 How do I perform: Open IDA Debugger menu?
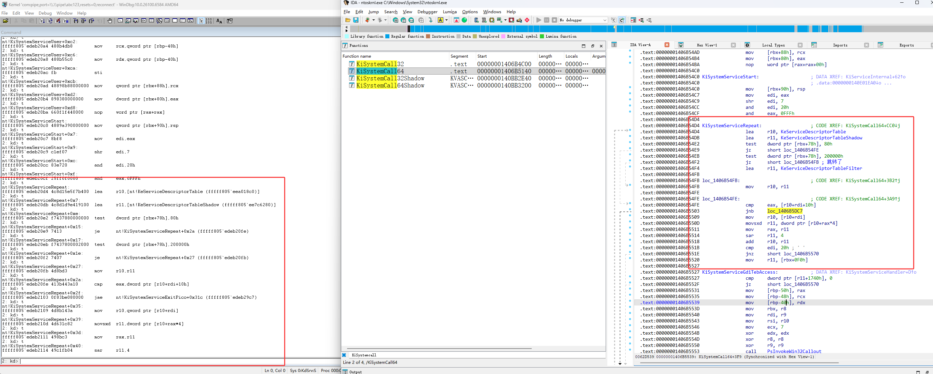tap(427, 12)
